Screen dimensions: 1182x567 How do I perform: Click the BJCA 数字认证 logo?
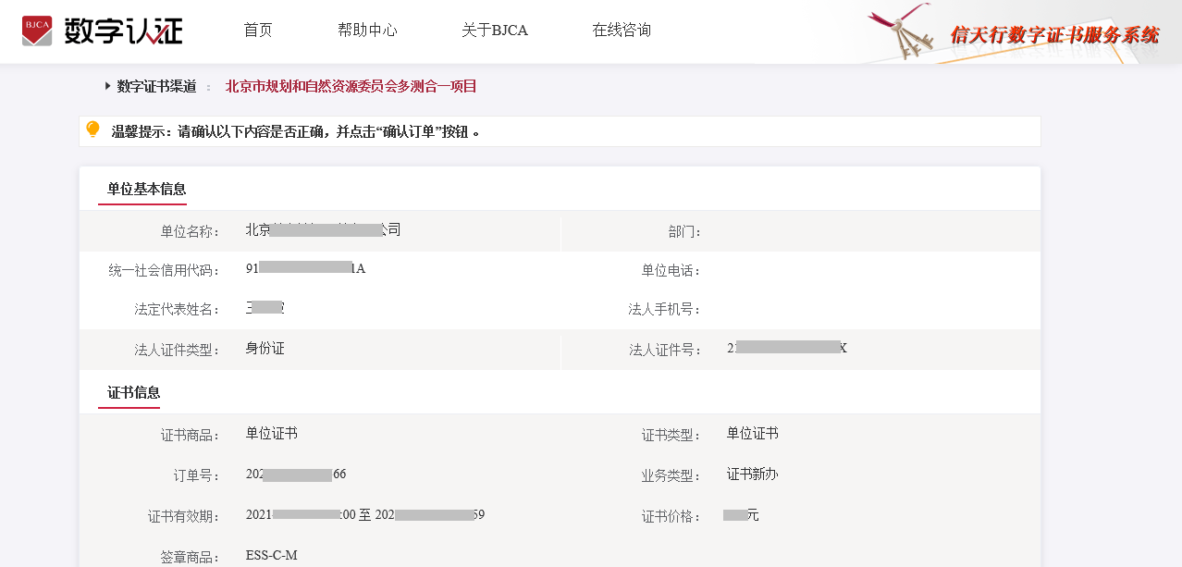tap(103, 31)
